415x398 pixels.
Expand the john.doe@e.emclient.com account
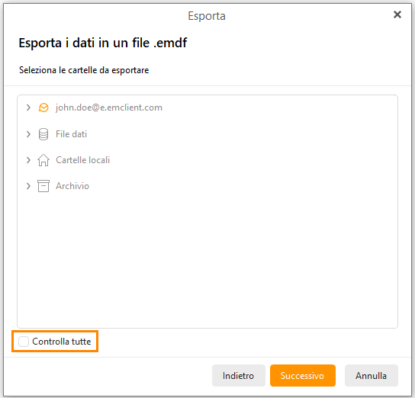coord(28,108)
